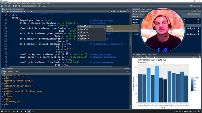The width and height of the screenshot is (202, 113).
Task: Switch to the History tab
Action: [143, 9]
